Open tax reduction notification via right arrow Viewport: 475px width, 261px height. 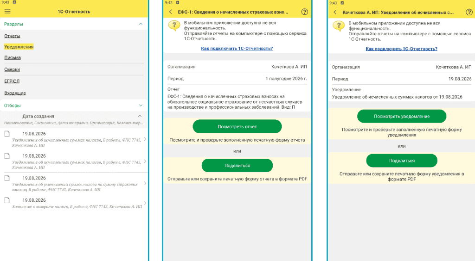pos(145,183)
